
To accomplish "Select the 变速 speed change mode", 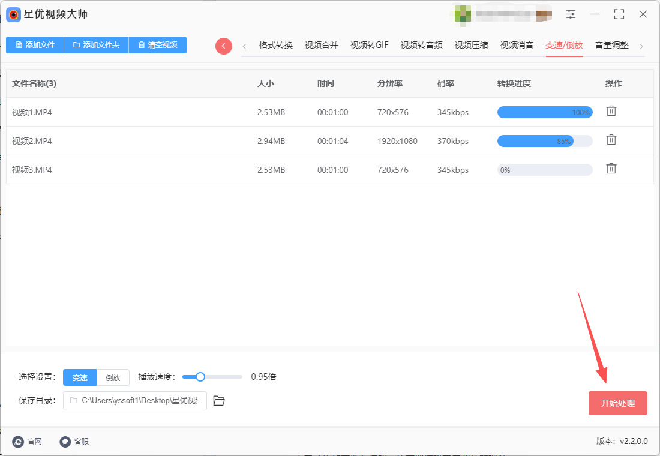I will [80, 377].
